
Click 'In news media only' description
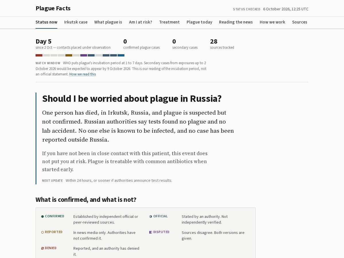click(x=104, y=235)
